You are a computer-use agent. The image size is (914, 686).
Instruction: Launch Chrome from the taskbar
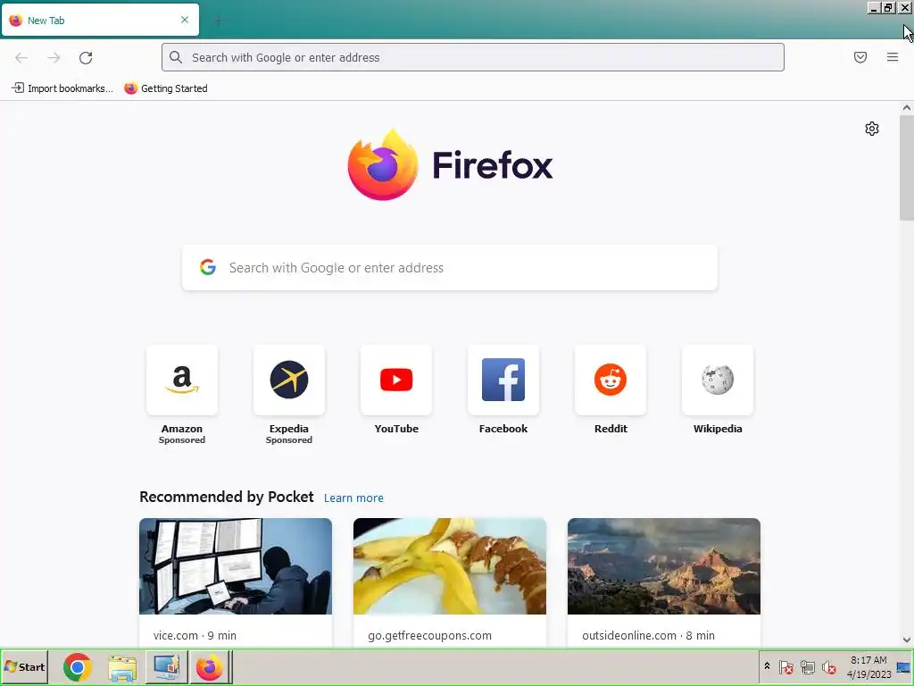pyautogui.click(x=78, y=667)
